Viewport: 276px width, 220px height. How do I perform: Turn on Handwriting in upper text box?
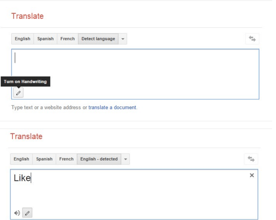(18, 93)
